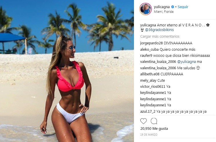Open the 19 DE MARZO post date
Image resolution: width=216 pixels, height=142 pixels.
pos(149,135)
